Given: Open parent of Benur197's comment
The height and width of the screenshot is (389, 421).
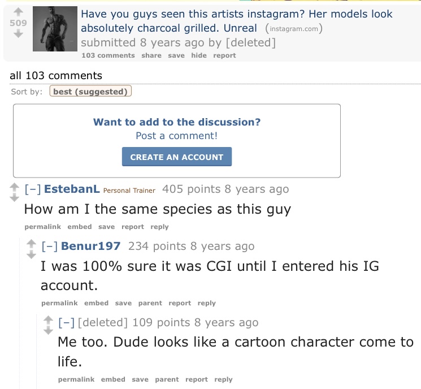Looking at the screenshot, I should (x=150, y=303).
